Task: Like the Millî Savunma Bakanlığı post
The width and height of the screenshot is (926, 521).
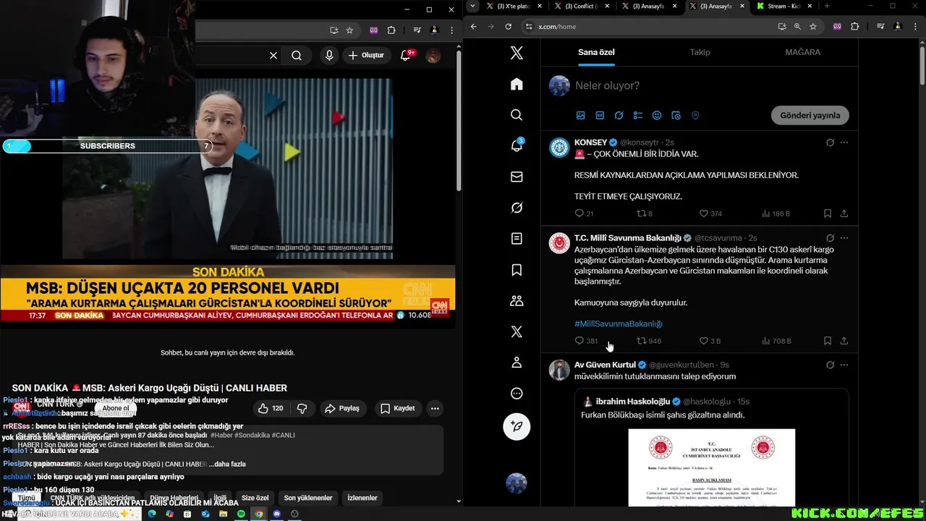Action: click(x=710, y=341)
